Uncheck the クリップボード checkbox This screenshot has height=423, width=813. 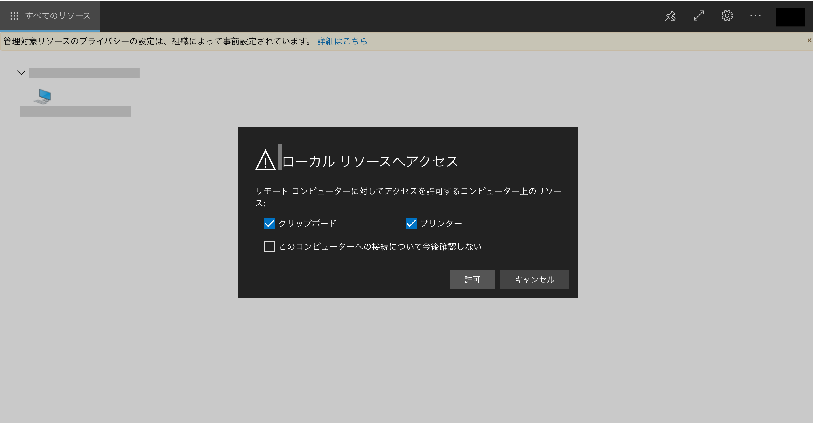(269, 223)
